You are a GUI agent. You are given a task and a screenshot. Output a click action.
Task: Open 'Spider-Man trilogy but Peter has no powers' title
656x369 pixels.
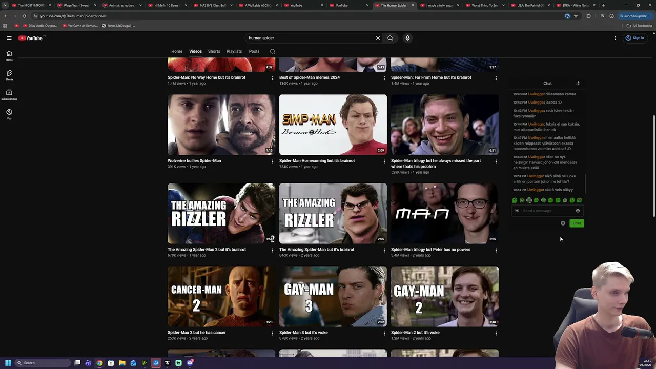tap(430, 250)
